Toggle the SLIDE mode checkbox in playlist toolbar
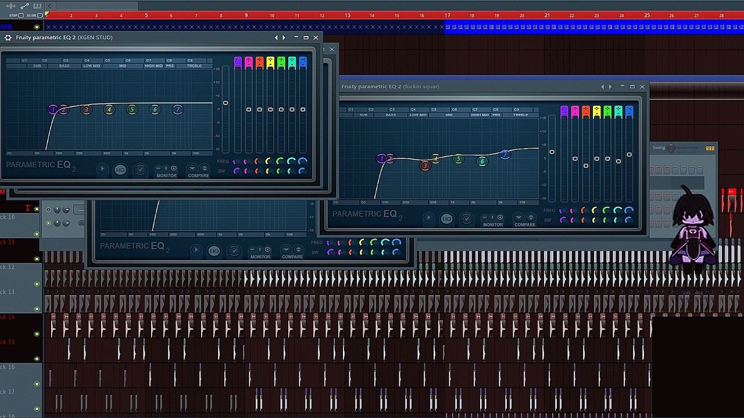 (x=40, y=15)
